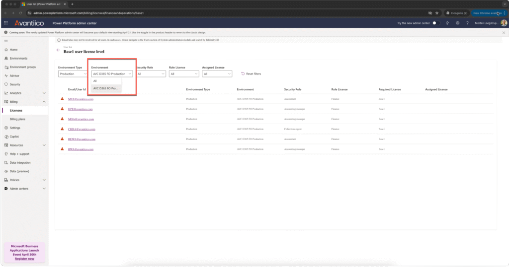Expand the Policies section chevron
This screenshot has width=509, height=272.
[44, 180]
